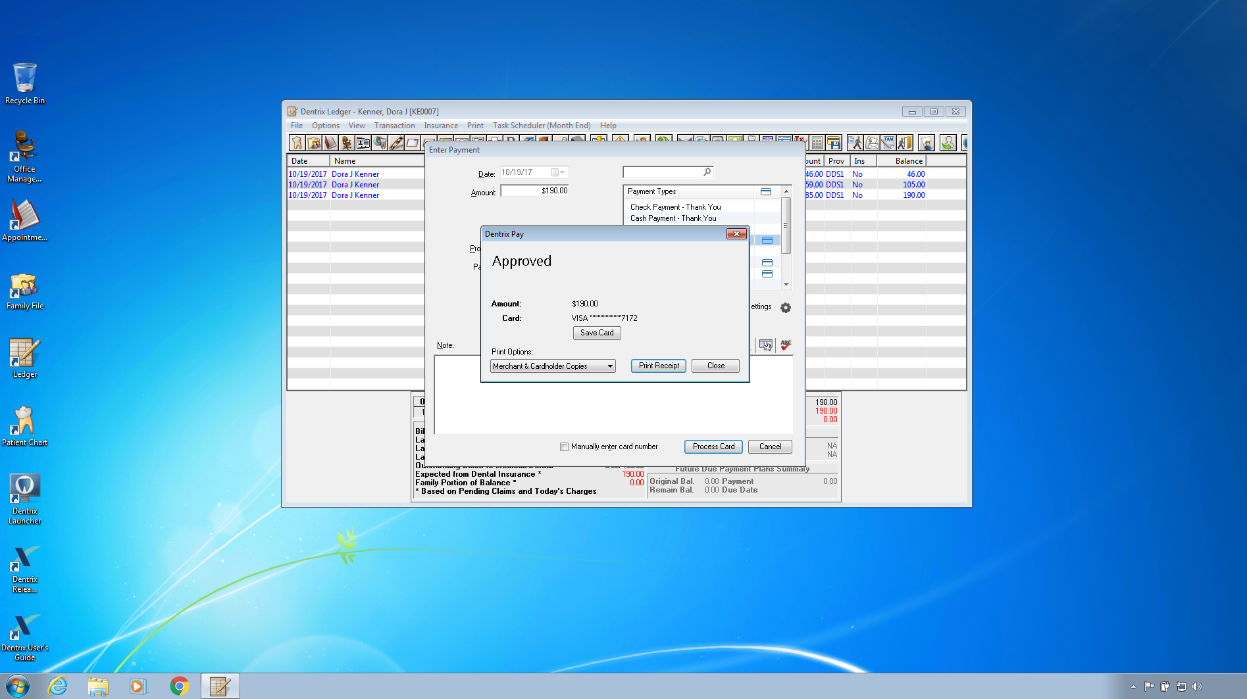The height and width of the screenshot is (699, 1247).
Task: Click the silhouette with green arrow icon
Action: pos(948,143)
